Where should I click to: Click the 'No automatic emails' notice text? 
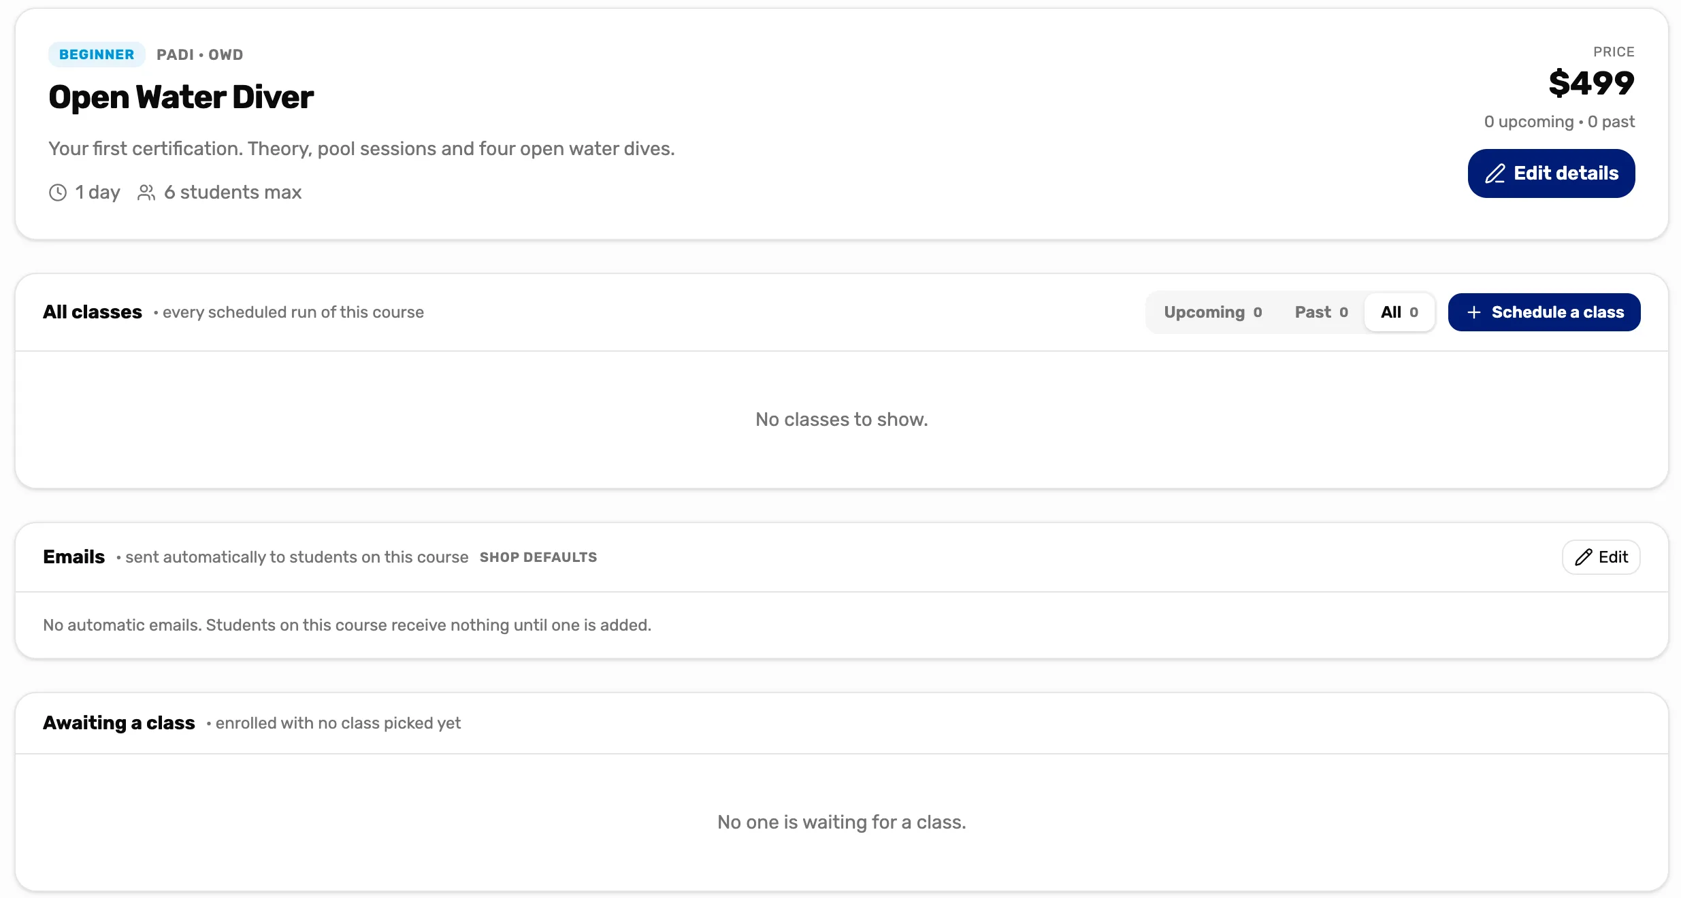[x=347, y=625]
